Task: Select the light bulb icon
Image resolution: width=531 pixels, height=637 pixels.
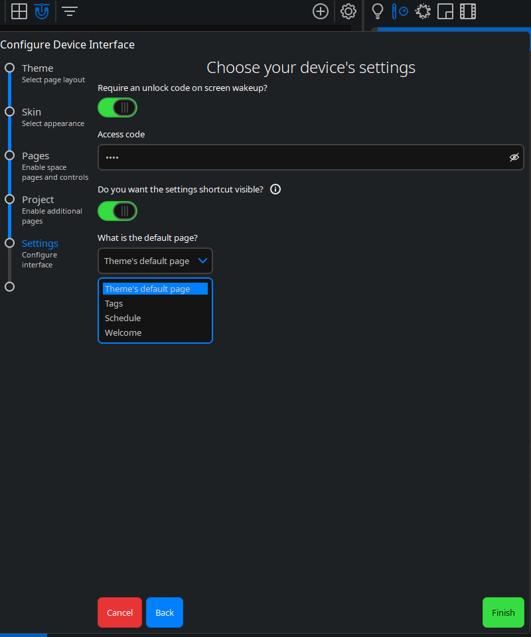Action: click(377, 11)
